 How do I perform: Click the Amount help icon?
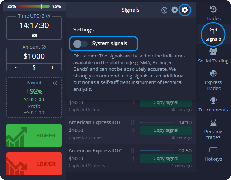click(44, 47)
